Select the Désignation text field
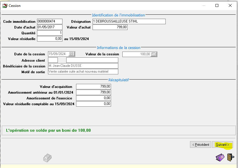The image size is (238, 168). pyautogui.click(x=129, y=22)
